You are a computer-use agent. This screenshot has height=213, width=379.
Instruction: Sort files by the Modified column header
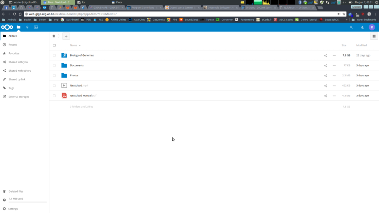point(361,45)
